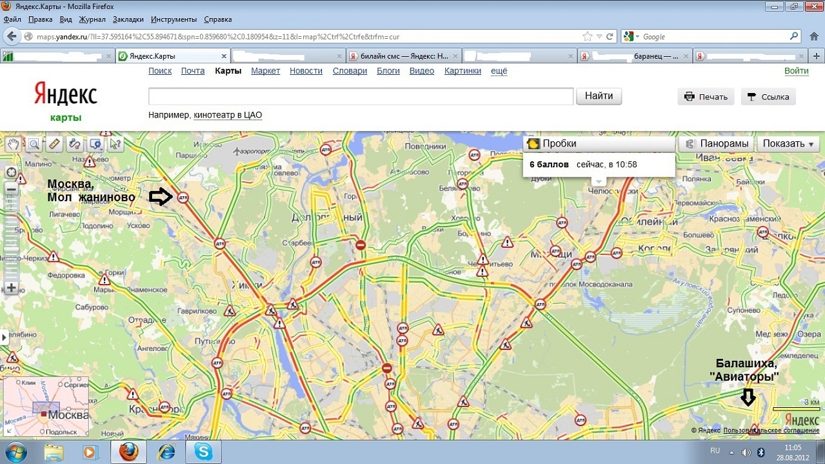
Task: Select the route building tool
Action: coord(75,144)
